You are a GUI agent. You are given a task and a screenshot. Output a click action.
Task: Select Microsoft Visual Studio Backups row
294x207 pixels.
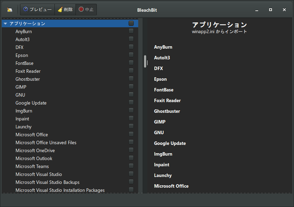coord(70,182)
